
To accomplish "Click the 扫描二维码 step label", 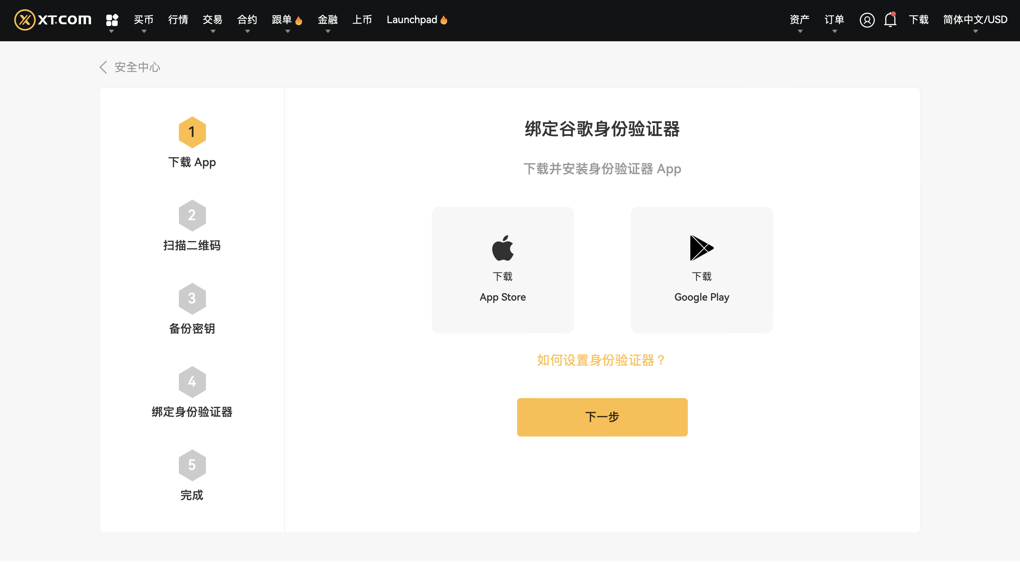I will [x=192, y=245].
